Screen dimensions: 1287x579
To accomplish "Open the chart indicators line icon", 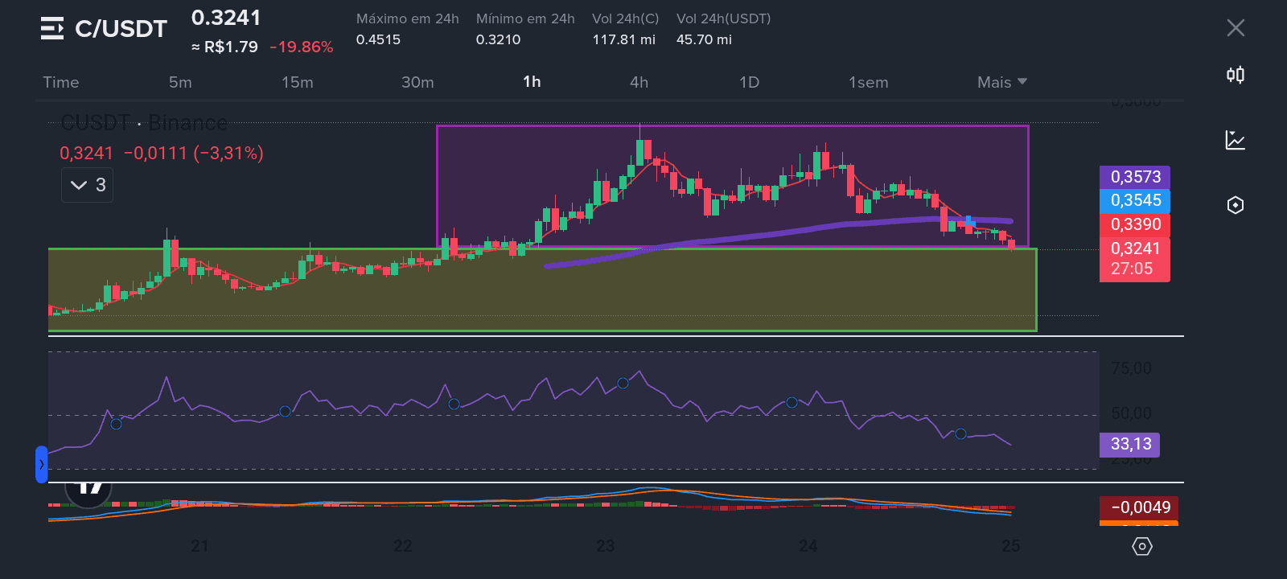I will tap(1236, 140).
